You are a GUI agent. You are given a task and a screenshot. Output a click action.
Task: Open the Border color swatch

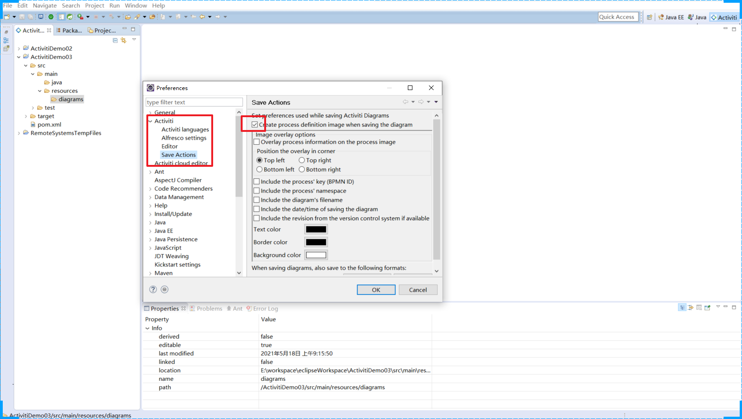click(316, 242)
